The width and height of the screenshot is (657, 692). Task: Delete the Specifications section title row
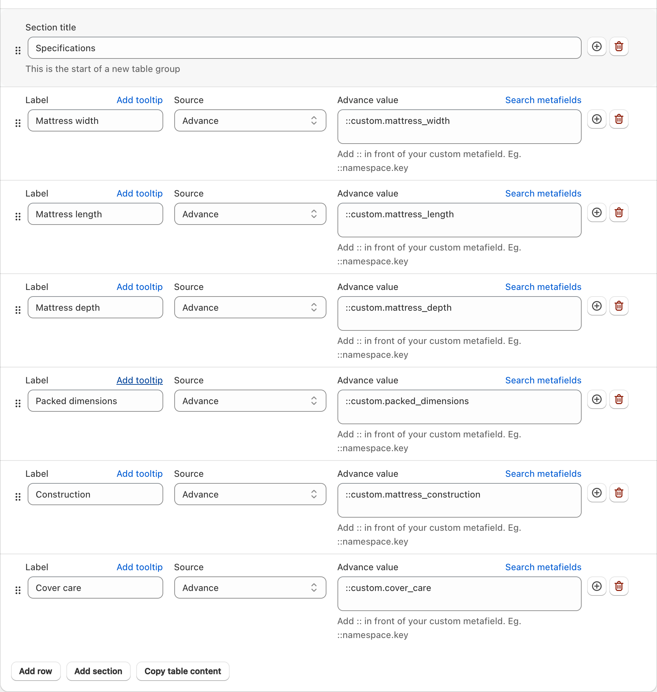(619, 47)
